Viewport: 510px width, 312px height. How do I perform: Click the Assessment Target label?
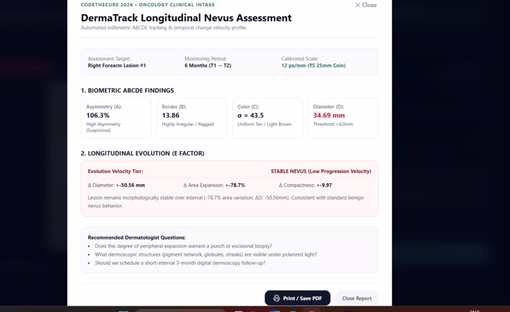[109, 59]
